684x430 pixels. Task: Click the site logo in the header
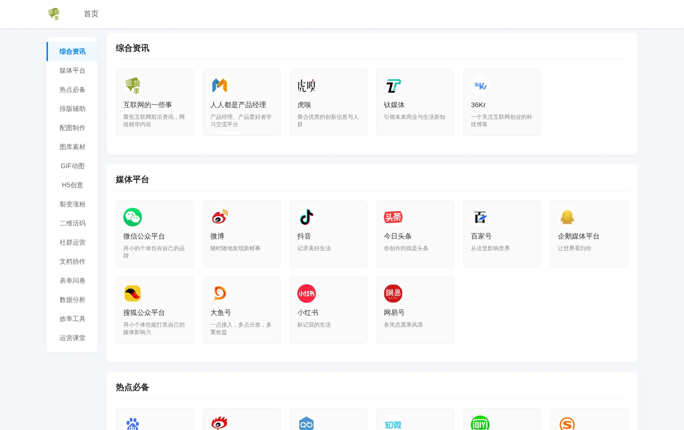pyautogui.click(x=54, y=14)
